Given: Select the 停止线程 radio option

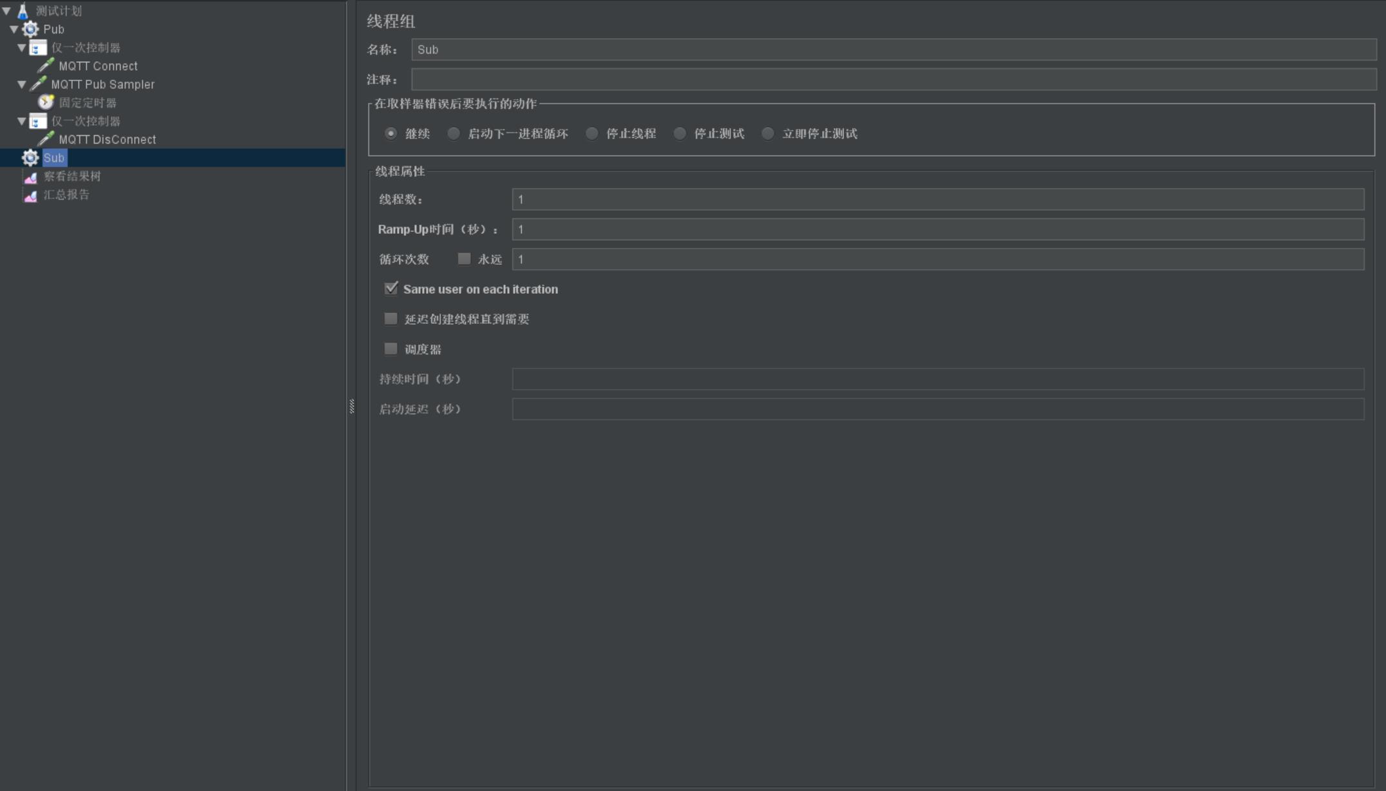Looking at the screenshot, I should tap(592, 133).
